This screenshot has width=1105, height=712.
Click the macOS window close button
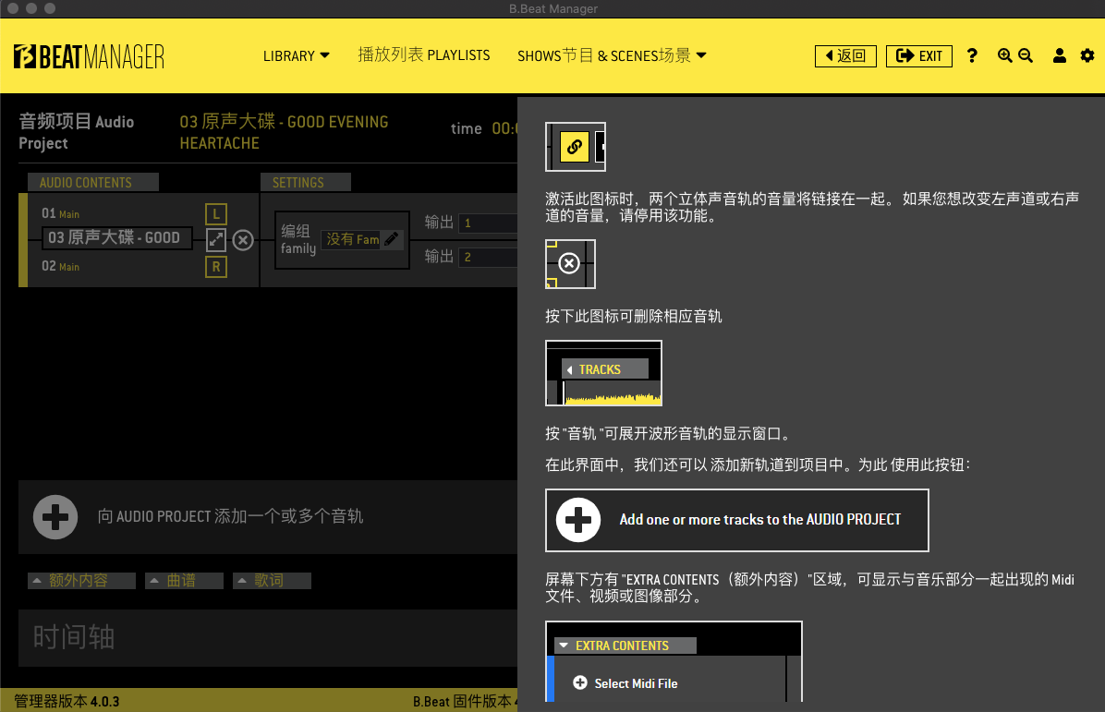tap(13, 8)
